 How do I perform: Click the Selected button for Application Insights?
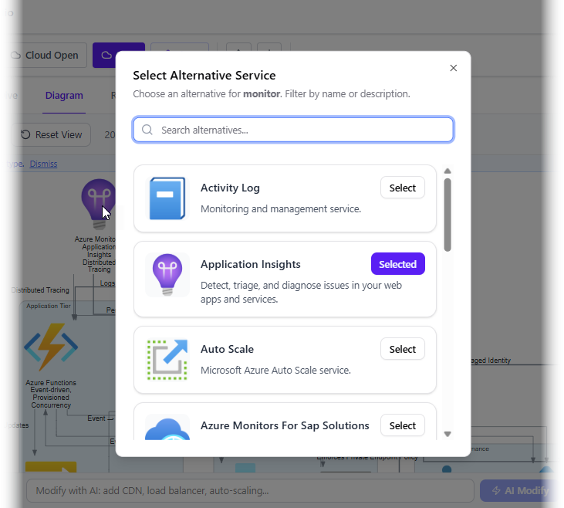click(397, 264)
